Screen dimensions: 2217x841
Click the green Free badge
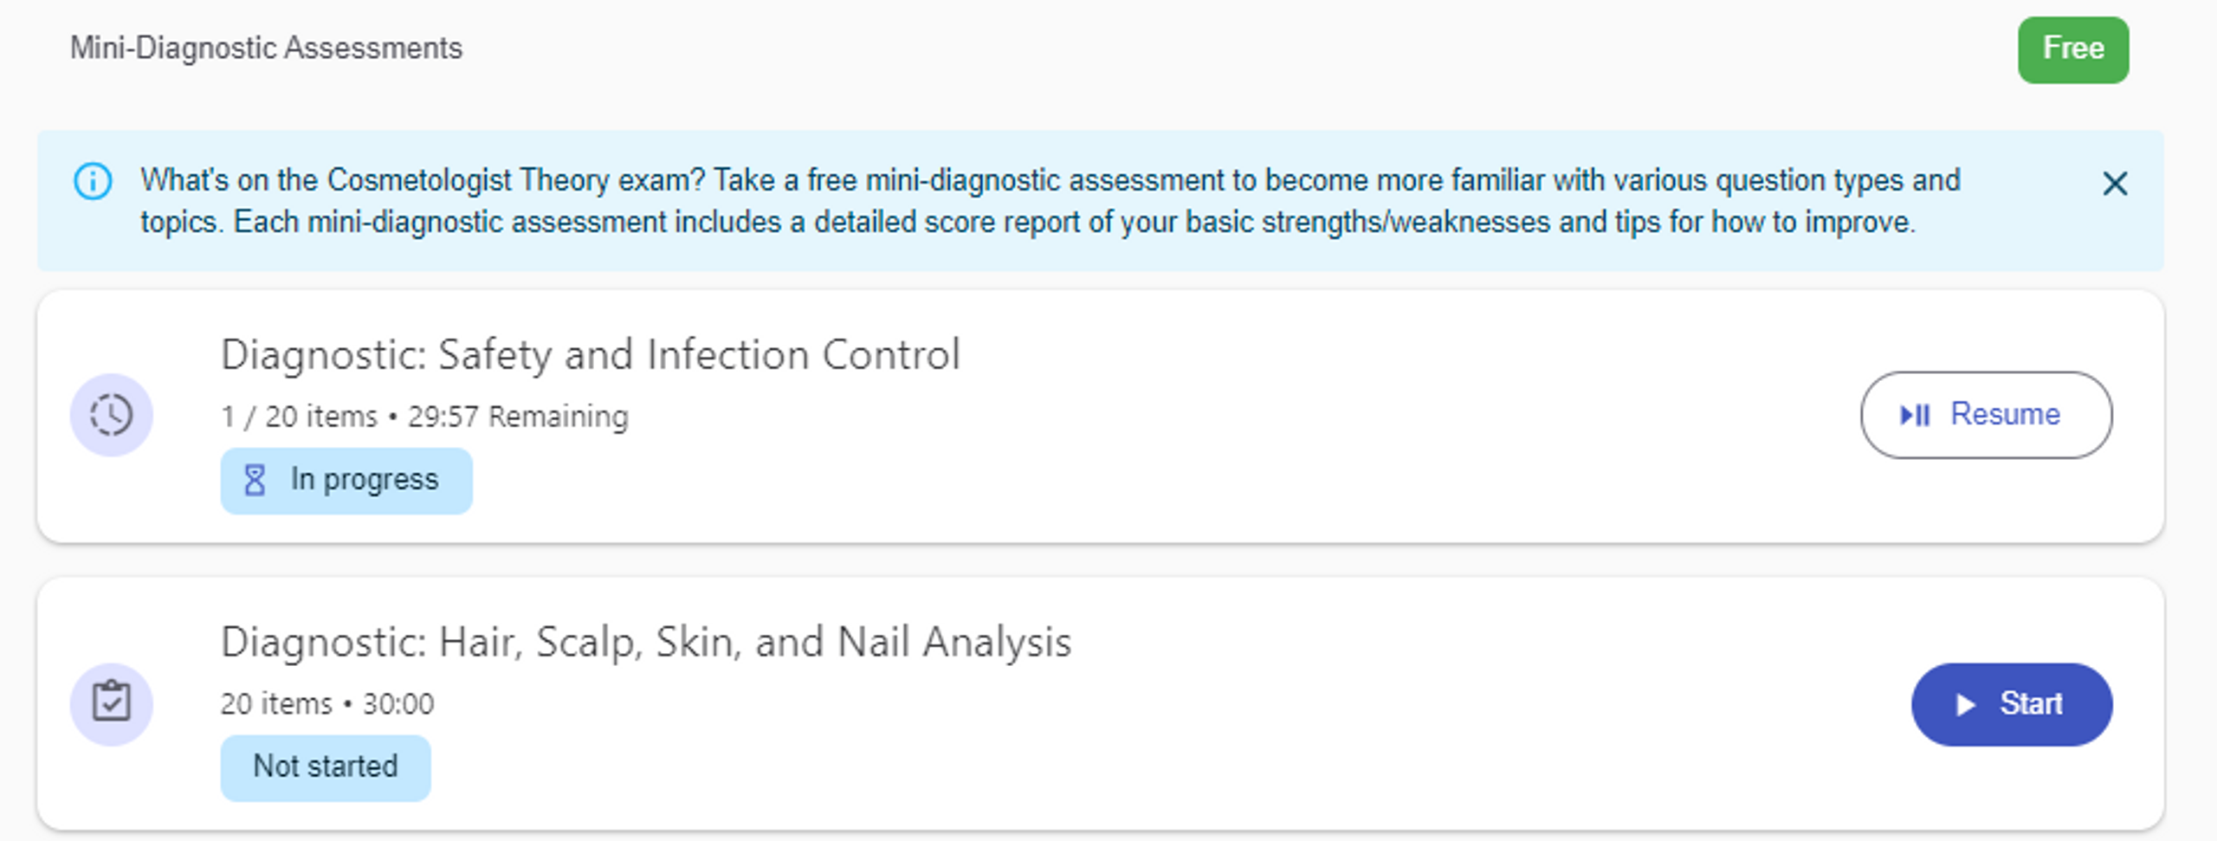click(2072, 49)
